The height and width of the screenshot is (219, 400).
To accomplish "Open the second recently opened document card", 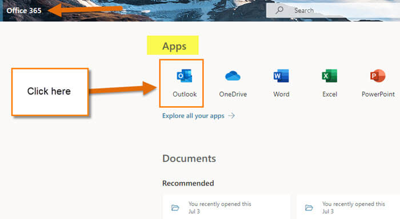I will coord(348,207).
